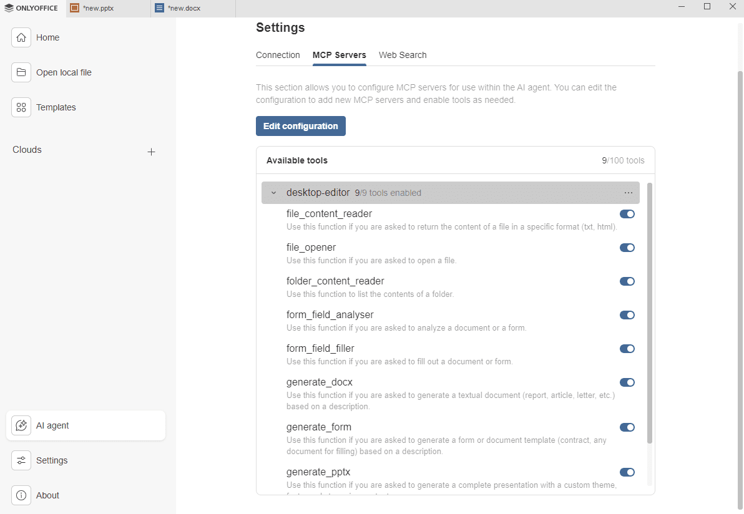
Task: Open the Web Search settings tab
Action: coord(403,55)
